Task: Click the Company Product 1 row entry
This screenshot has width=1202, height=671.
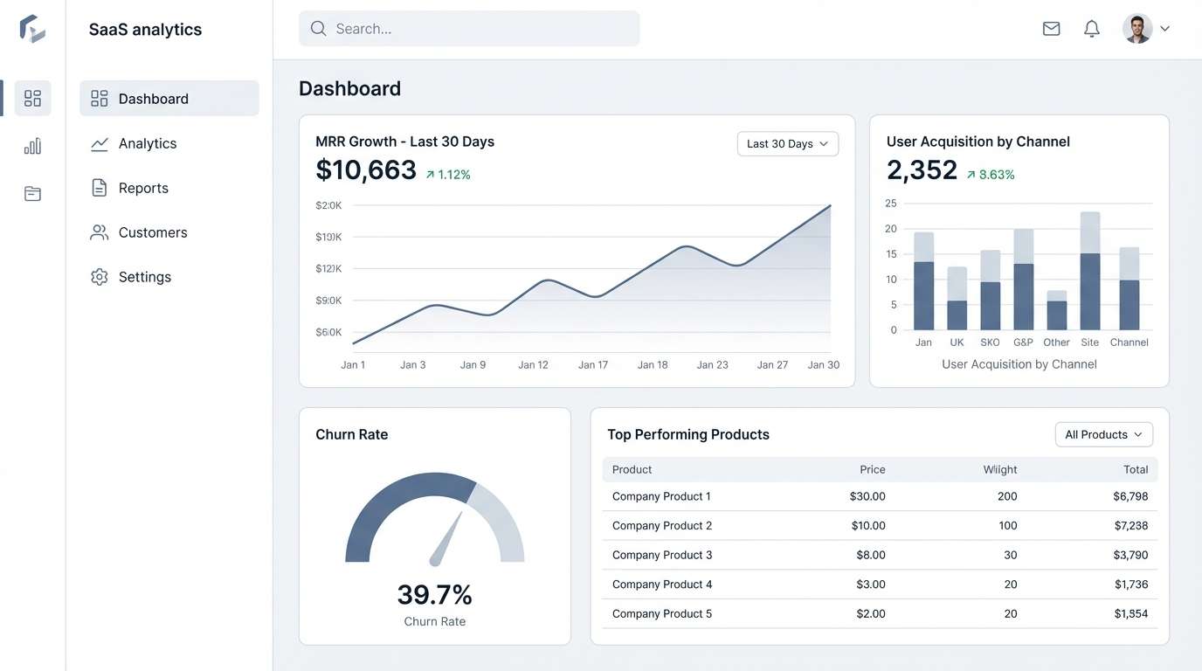Action: click(x=661, y=495)
